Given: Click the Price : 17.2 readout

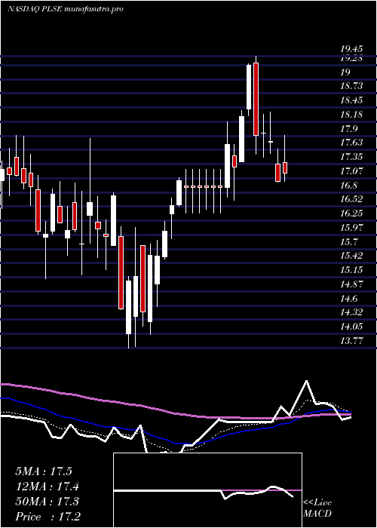Looking at the screenshot, I should tap(48, 517).
